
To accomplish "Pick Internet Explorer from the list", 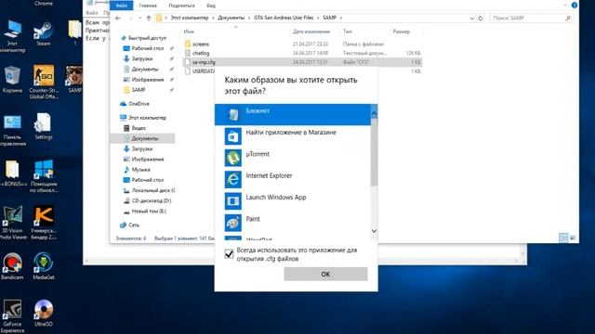I will [293, 179].
